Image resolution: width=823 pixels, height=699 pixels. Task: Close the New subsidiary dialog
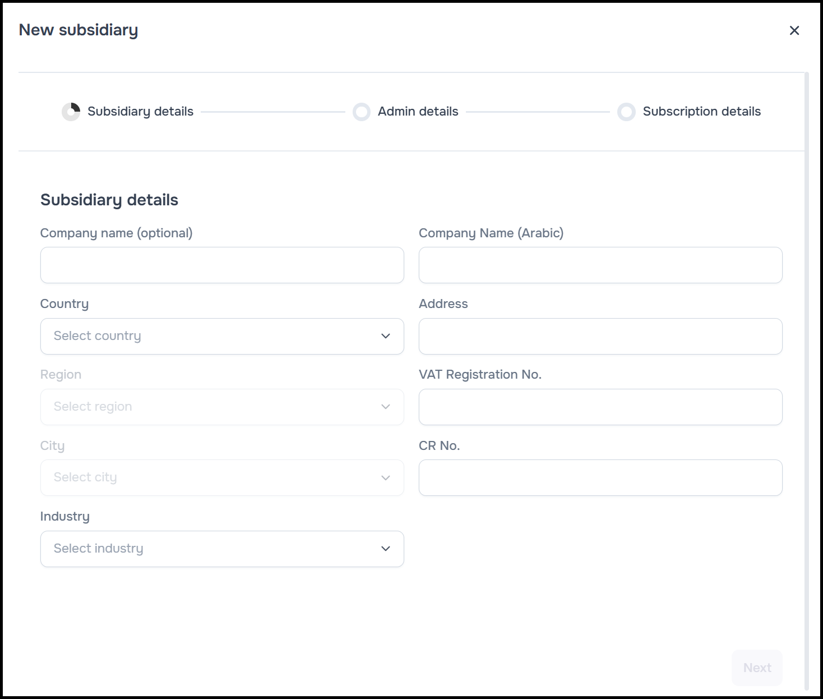[794, 30]
